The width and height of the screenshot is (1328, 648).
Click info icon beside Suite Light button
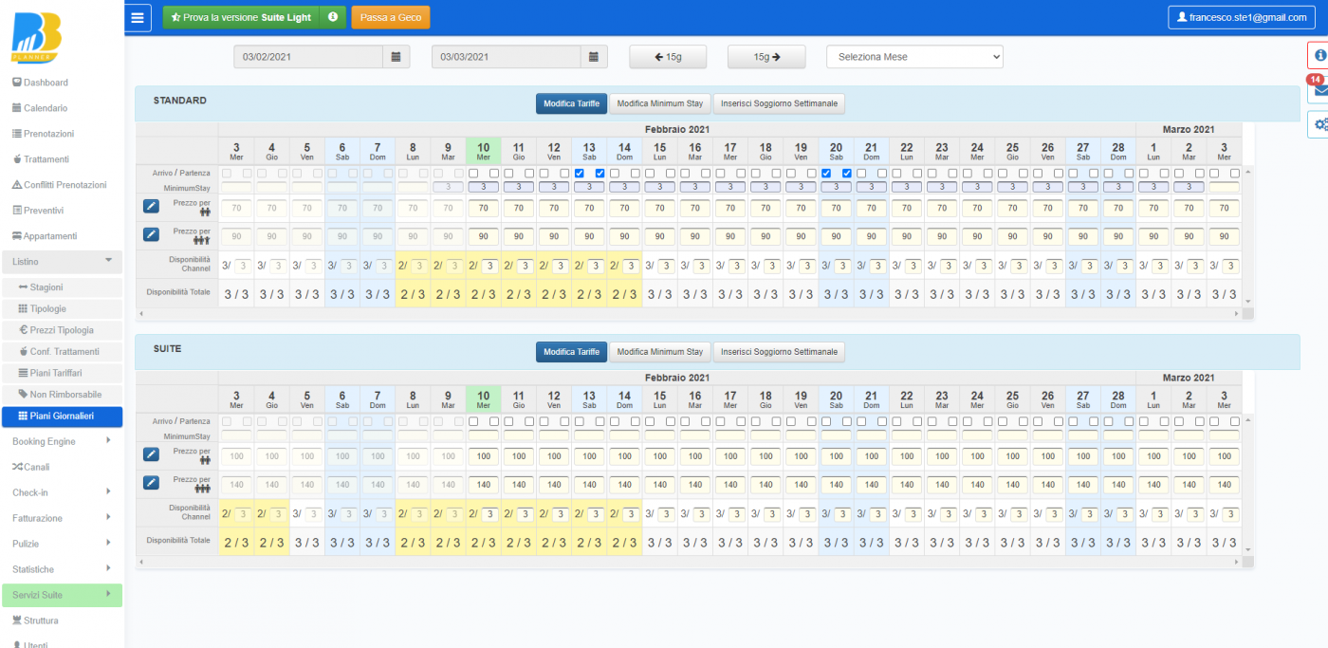[x=333, y=17]
